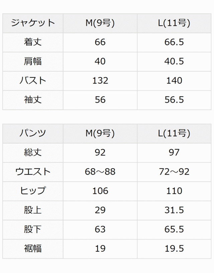Select the ヒップ row label
This screenshot has height=273, width=214.
coord(33,191)
